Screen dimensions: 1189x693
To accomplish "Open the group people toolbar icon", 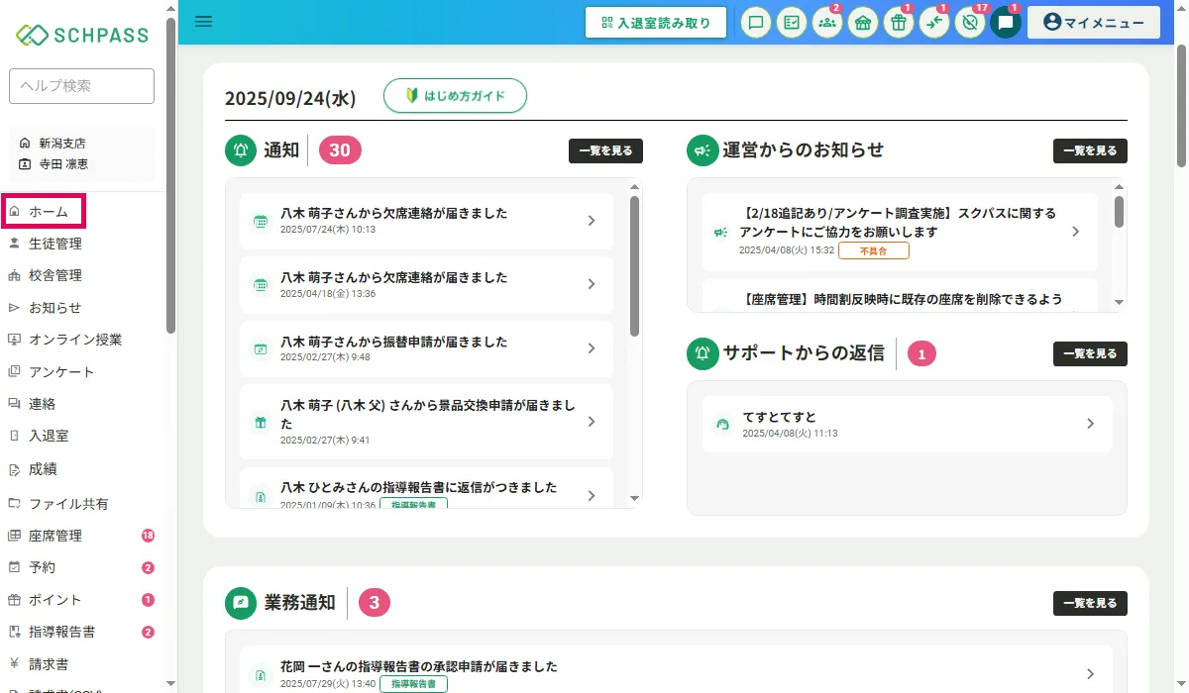I will [x=827, y=23].
